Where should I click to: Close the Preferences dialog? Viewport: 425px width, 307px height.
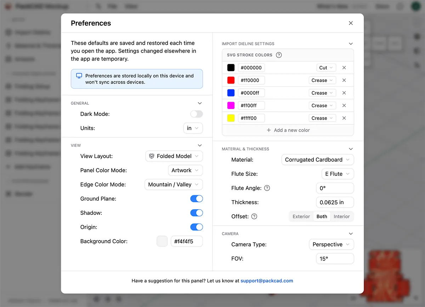pos(351,23)
